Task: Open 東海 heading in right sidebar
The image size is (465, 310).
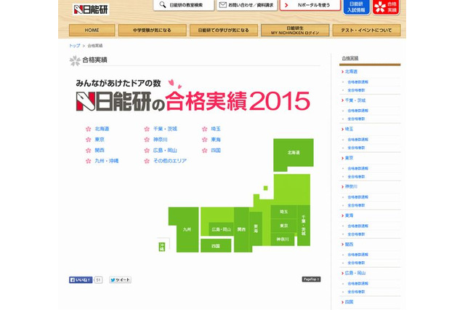Action: (x=349, y=215)
